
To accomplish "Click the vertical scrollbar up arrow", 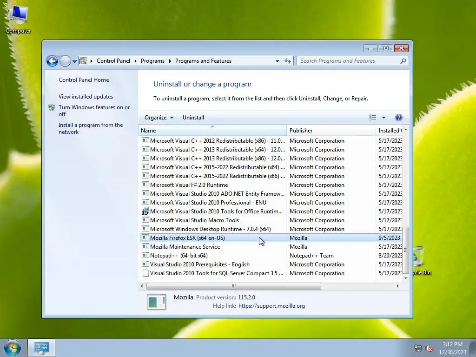I will [405, 130].
